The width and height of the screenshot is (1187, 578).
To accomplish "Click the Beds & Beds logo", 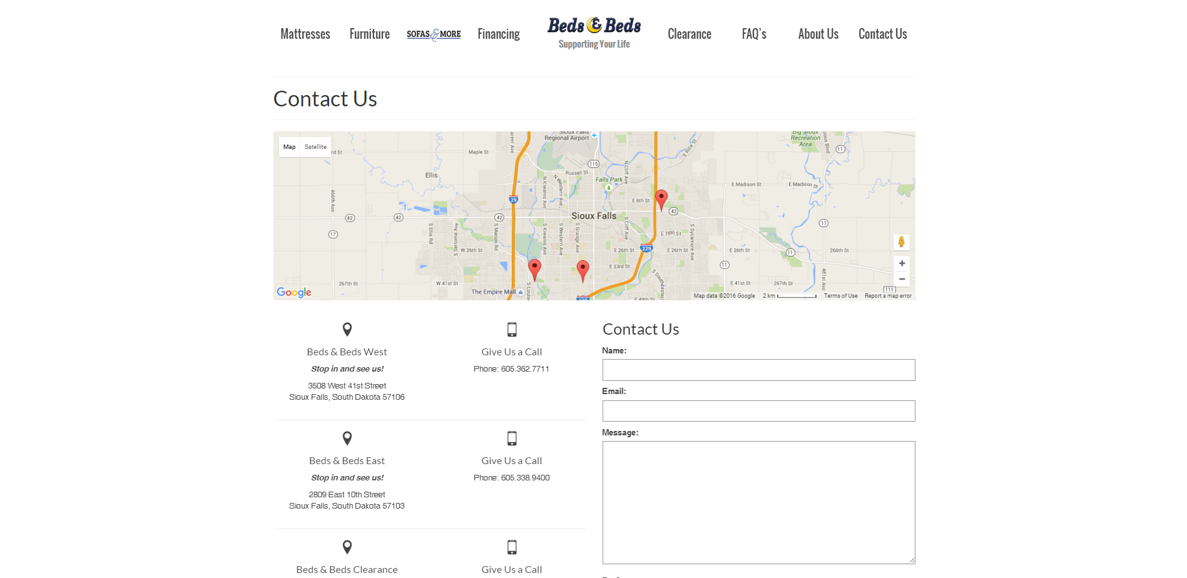I will coord(594,33).
